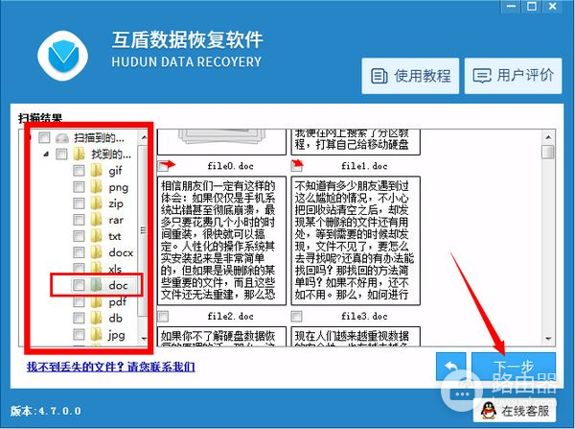Open the partial preview starting 现在人们越来越重视
Viewport: 575px width, 429px height.
point(356,337)
